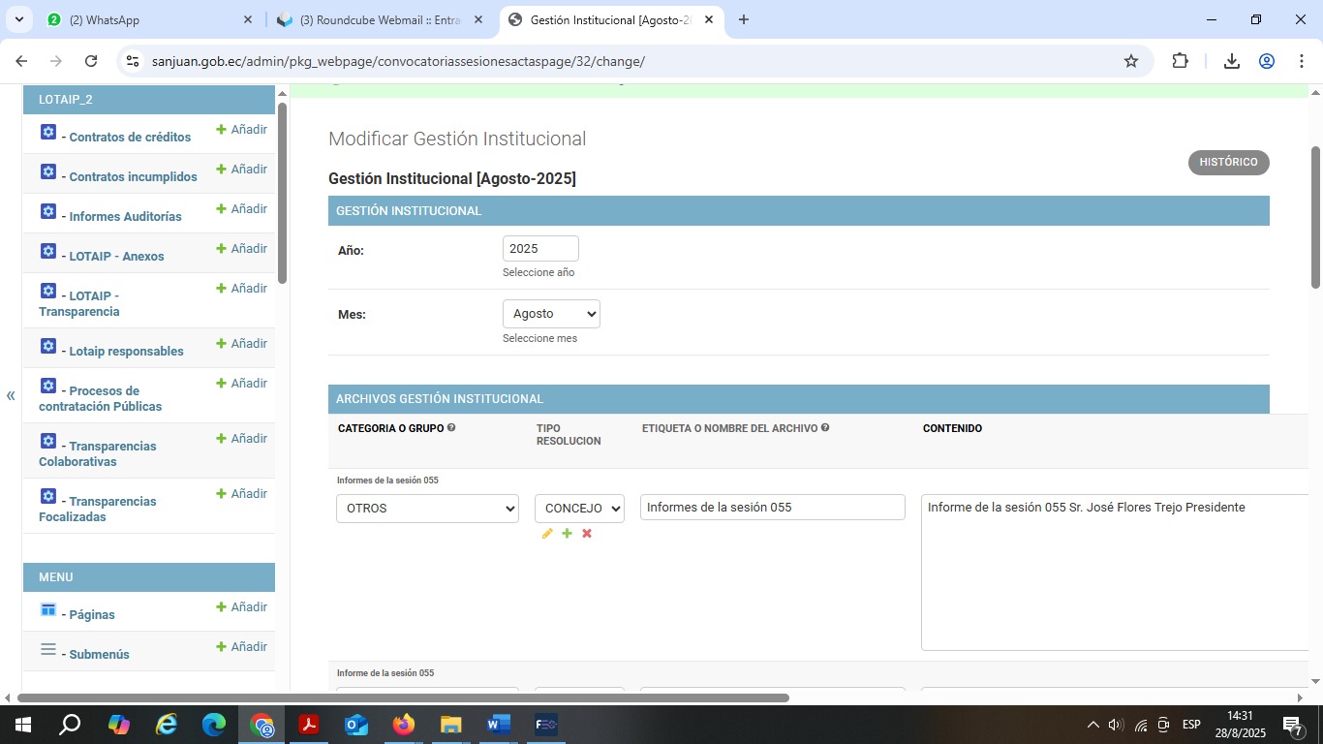The image size is (1323, 744).
Task: Open the Mes dropdown showing Agosto
Action: [551, 314]
